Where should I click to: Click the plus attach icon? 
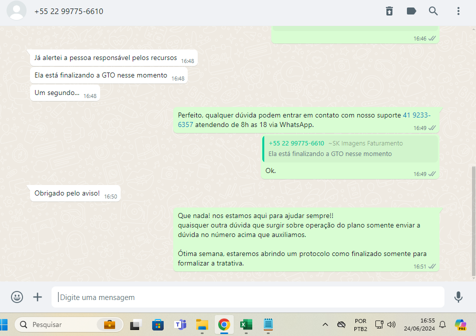(x=38, y=297)
